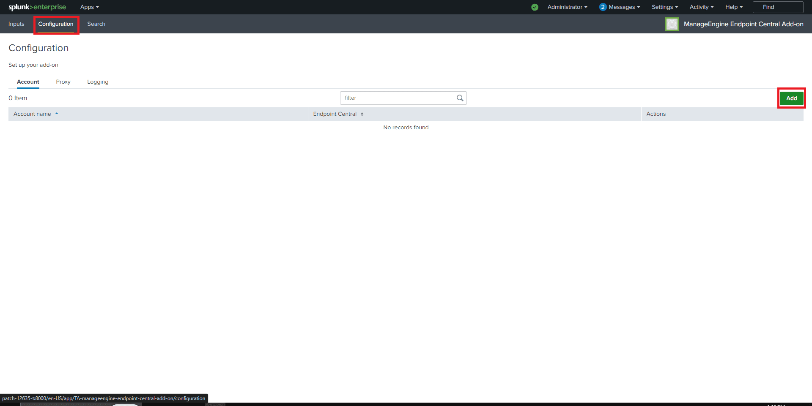Switch to the Logging tab
This screenshot has height=406, width=812.
tap(98, 82)
